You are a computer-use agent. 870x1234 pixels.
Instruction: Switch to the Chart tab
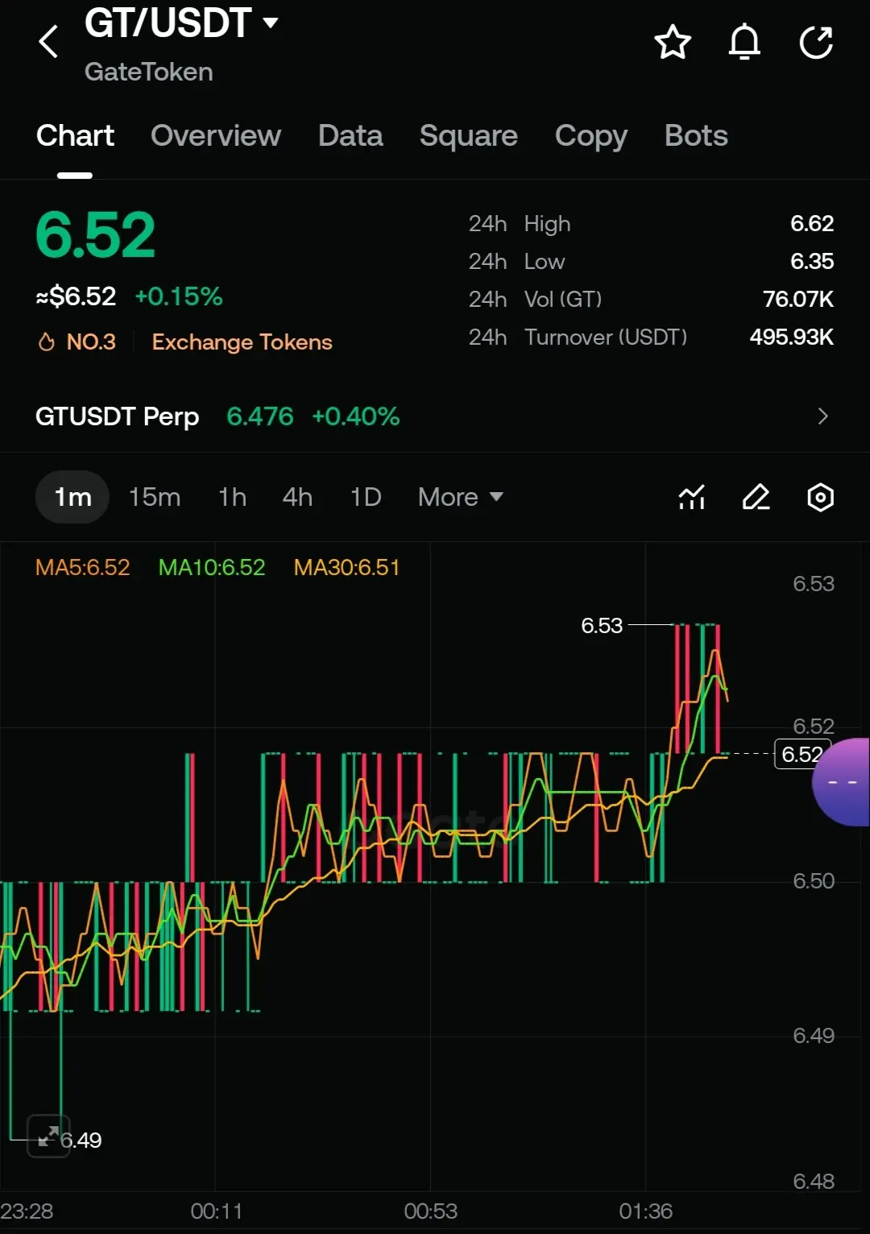point(75,135)
